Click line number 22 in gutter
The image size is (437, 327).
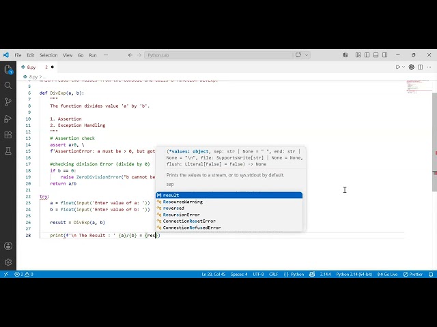tap(28, 196)
